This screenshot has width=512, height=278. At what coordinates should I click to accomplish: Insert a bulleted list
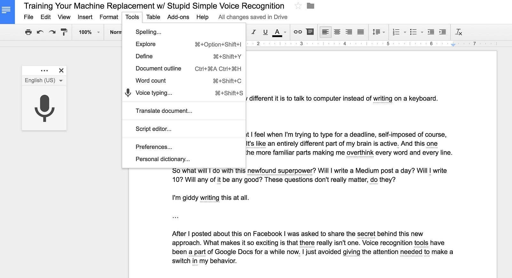[413, 32]
